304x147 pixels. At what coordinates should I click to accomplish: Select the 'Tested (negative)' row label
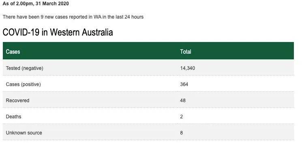(x=25, y=68)
